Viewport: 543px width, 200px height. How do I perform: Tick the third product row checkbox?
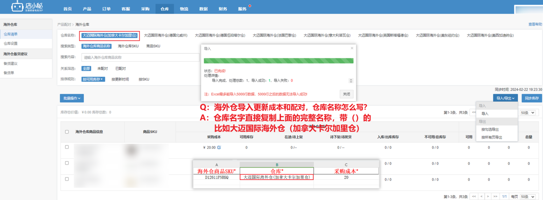point(67,179)
